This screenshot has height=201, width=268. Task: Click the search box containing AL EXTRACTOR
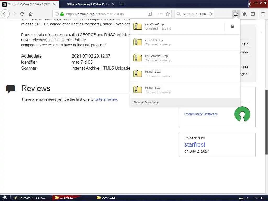coord(194,14)
